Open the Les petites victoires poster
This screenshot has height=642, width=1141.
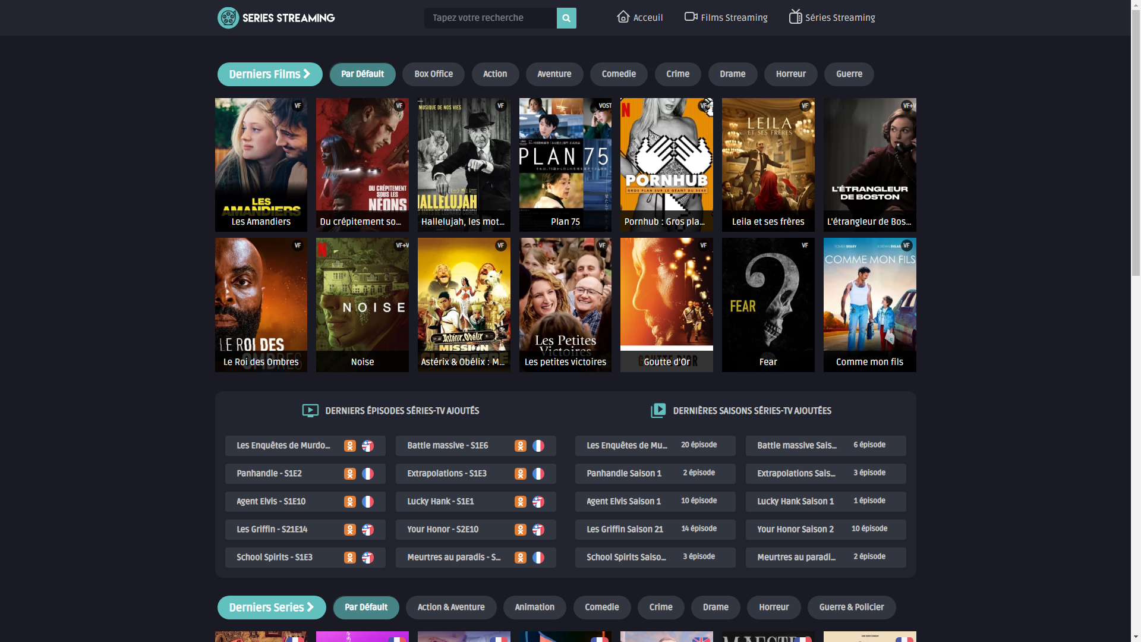click(x=565, y=305)
